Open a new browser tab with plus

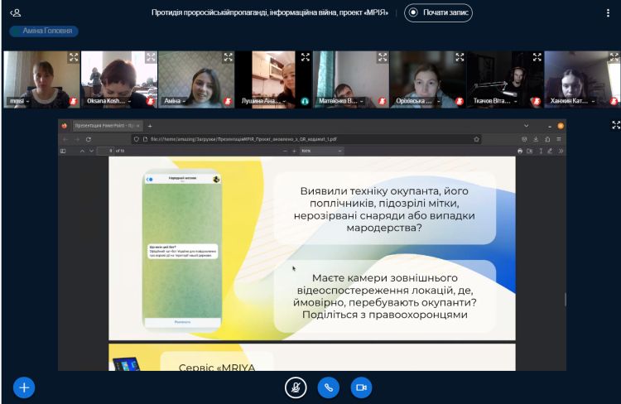(x=150, y=125)
